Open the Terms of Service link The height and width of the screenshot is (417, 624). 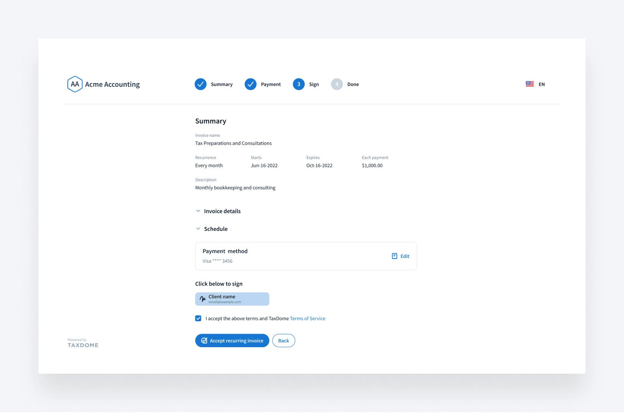308,318
